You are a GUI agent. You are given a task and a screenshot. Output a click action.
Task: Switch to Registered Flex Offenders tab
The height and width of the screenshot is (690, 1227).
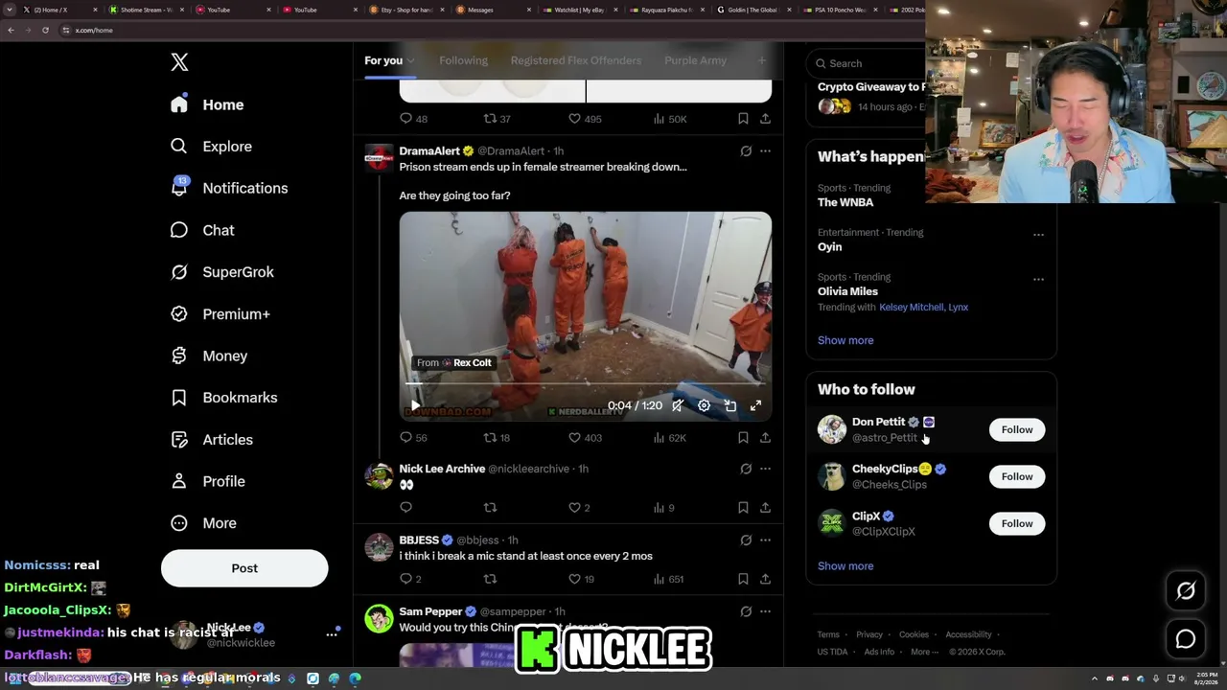[576, 60]
